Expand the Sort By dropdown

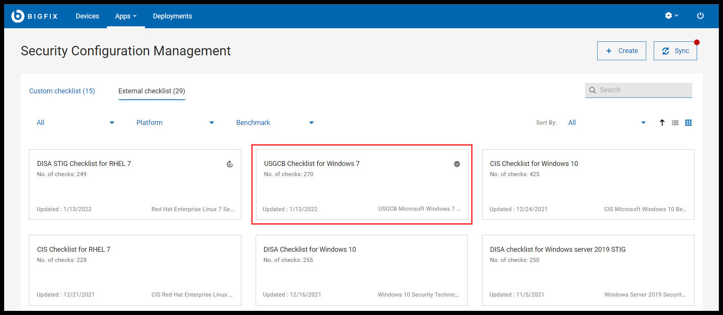point(607,123)
